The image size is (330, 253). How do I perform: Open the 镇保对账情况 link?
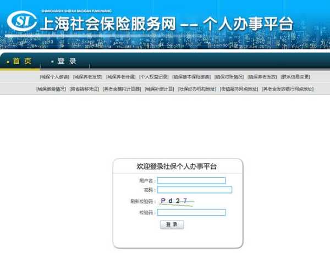229,77
